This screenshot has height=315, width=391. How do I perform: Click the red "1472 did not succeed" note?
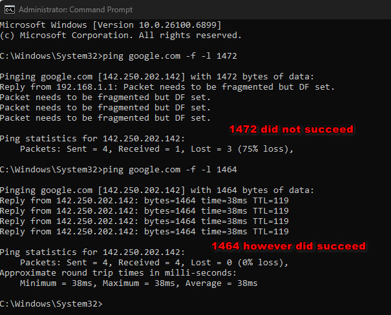(x=291, y=129)
